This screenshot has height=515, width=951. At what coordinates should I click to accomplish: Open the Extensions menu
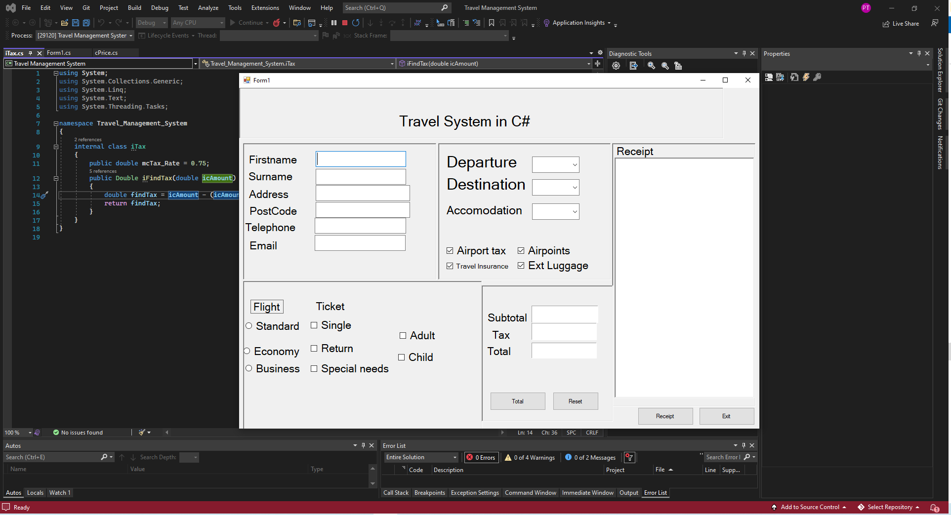click(x=265, y=8)
